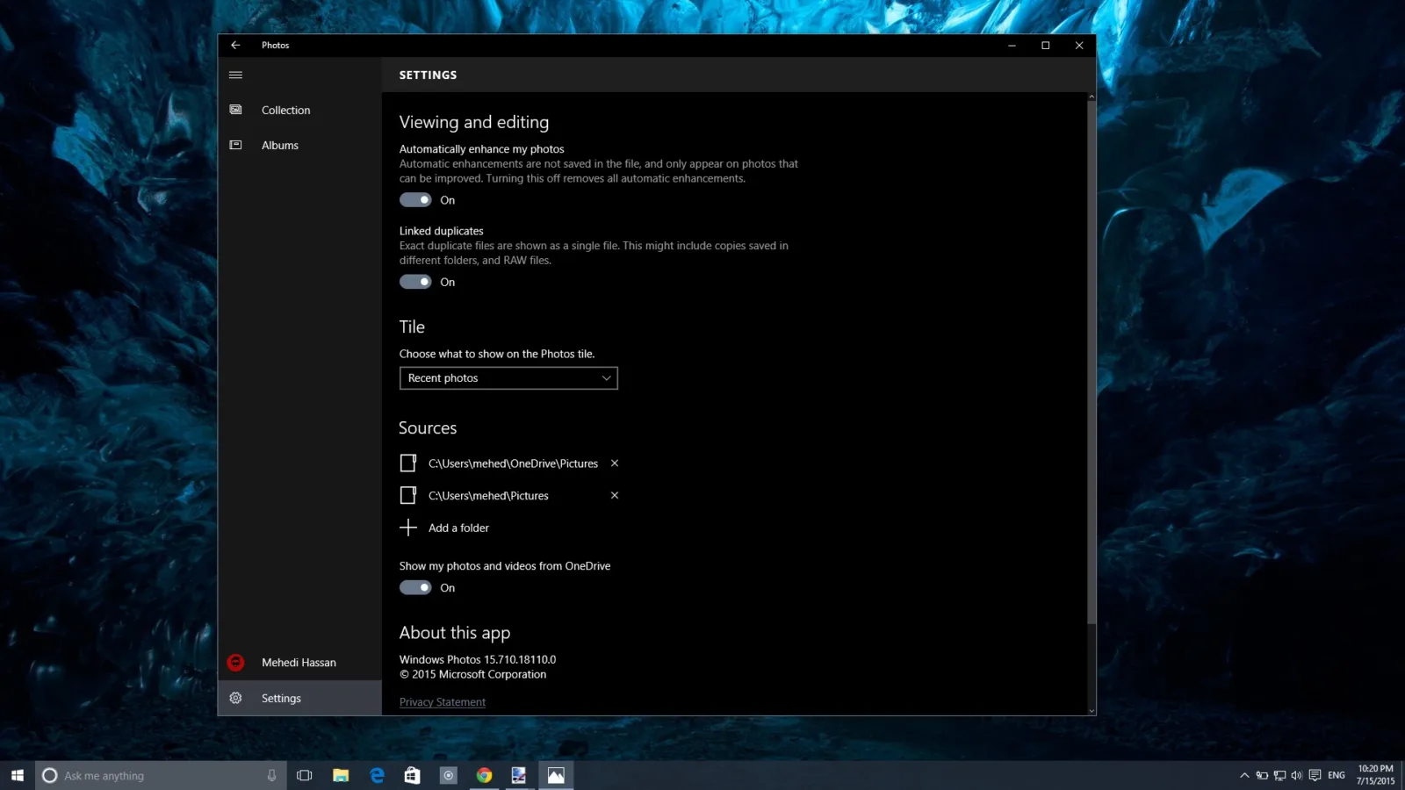The image size is (1405, 790).
Task: Click the folder icon beside OneDrive\Pictures path
Action: coord(408,463)
